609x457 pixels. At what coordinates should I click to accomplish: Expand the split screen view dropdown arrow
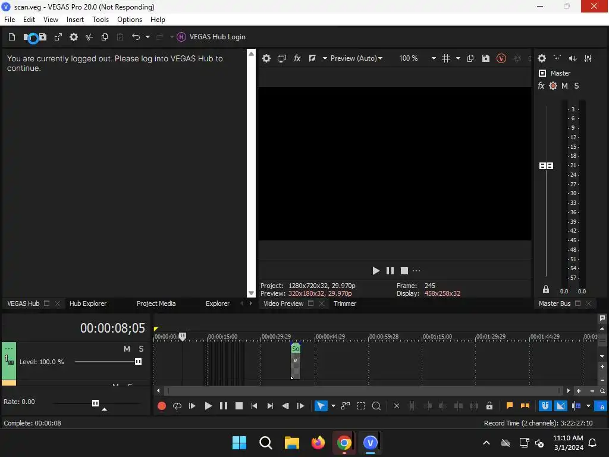(325, 58)
